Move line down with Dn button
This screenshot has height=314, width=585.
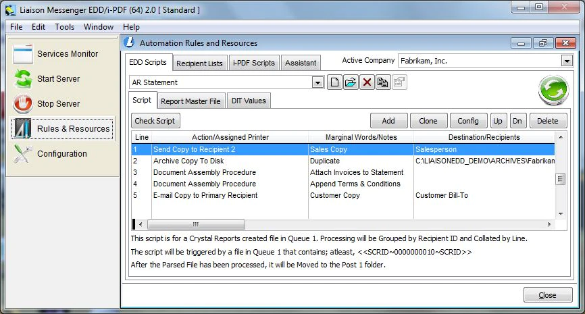tap(517, 121)
